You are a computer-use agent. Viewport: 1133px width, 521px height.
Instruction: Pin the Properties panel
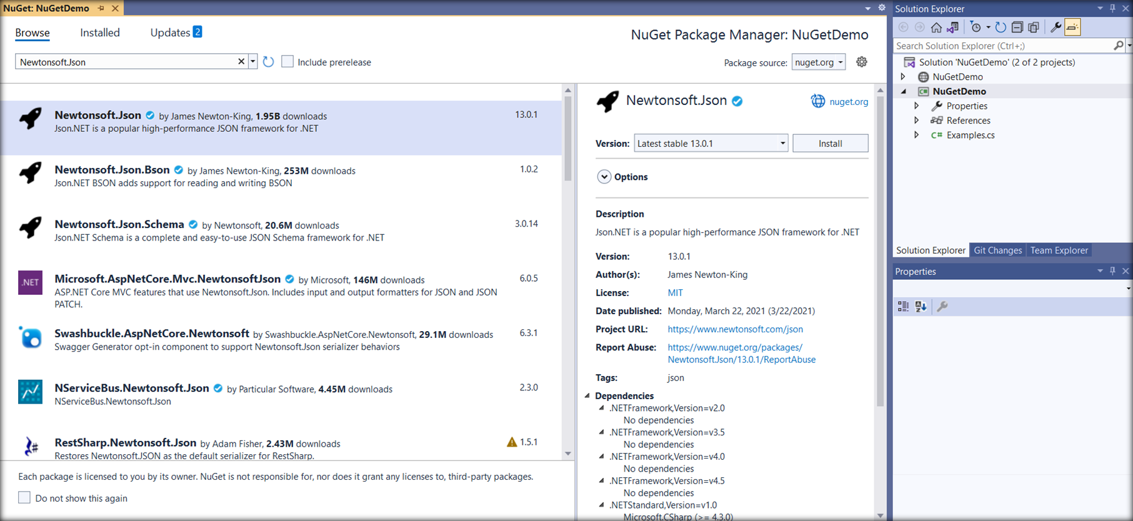click(x=1112, y=270)
